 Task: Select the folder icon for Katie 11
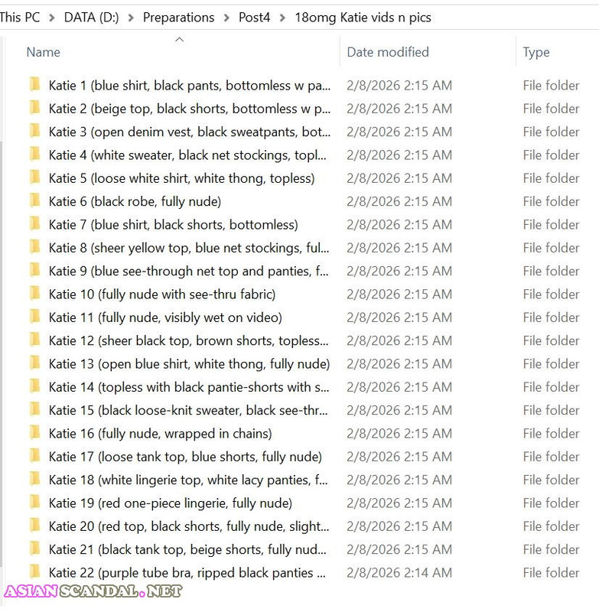point(34,316)
